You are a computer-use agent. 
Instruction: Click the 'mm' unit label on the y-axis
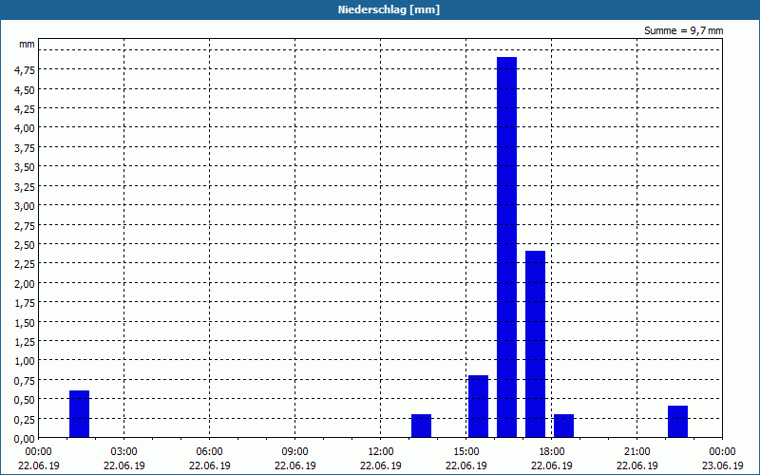28,44
